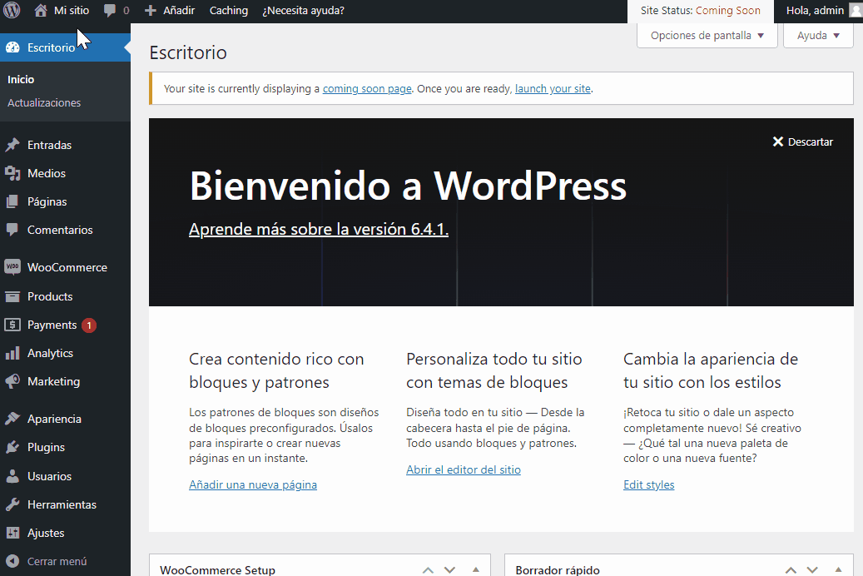Click ¿Necesita ayuda? in admin bar
The height and width of the screenshot is (576, 863).
[x=303, y=11]
